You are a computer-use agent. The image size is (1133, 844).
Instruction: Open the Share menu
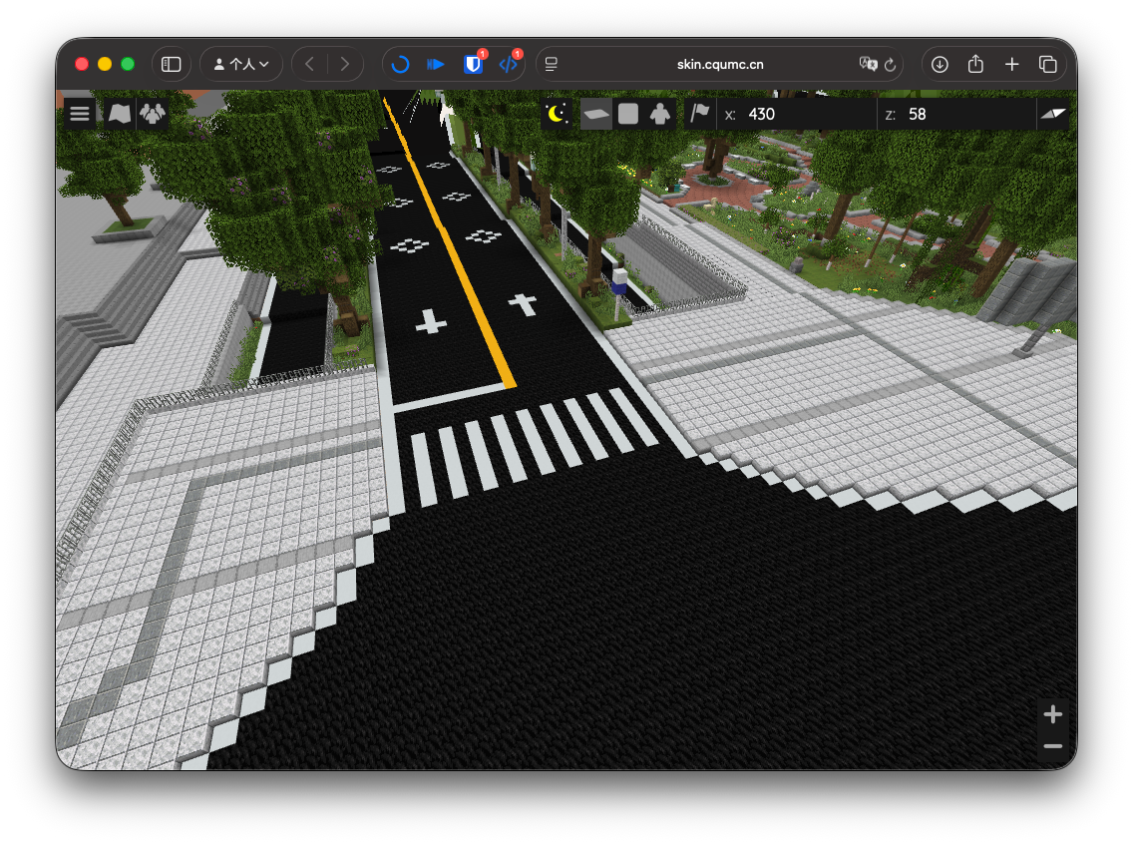(975, 64)
